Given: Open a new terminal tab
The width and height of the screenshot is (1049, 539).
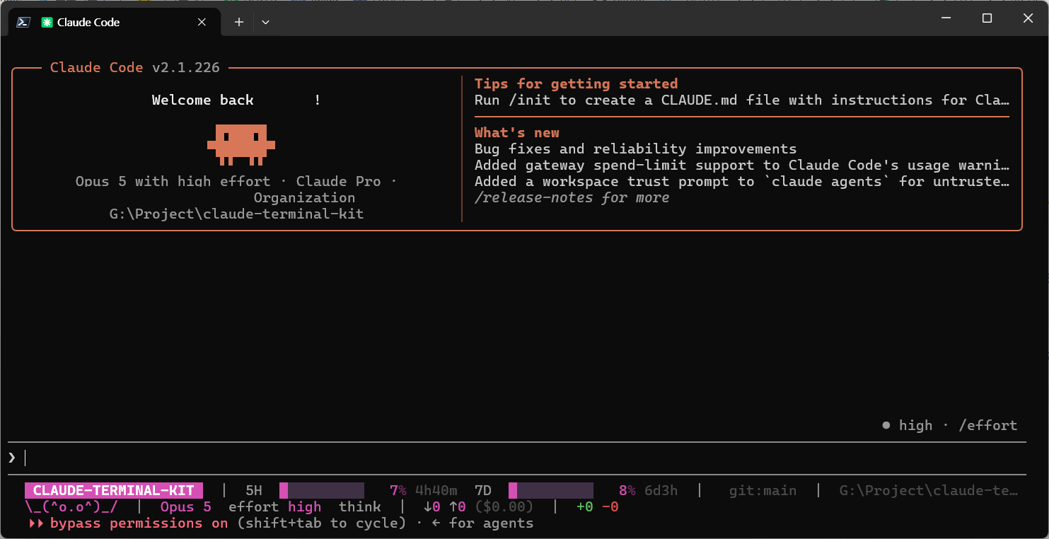Looking at the screenshot, I should (239, 22).
